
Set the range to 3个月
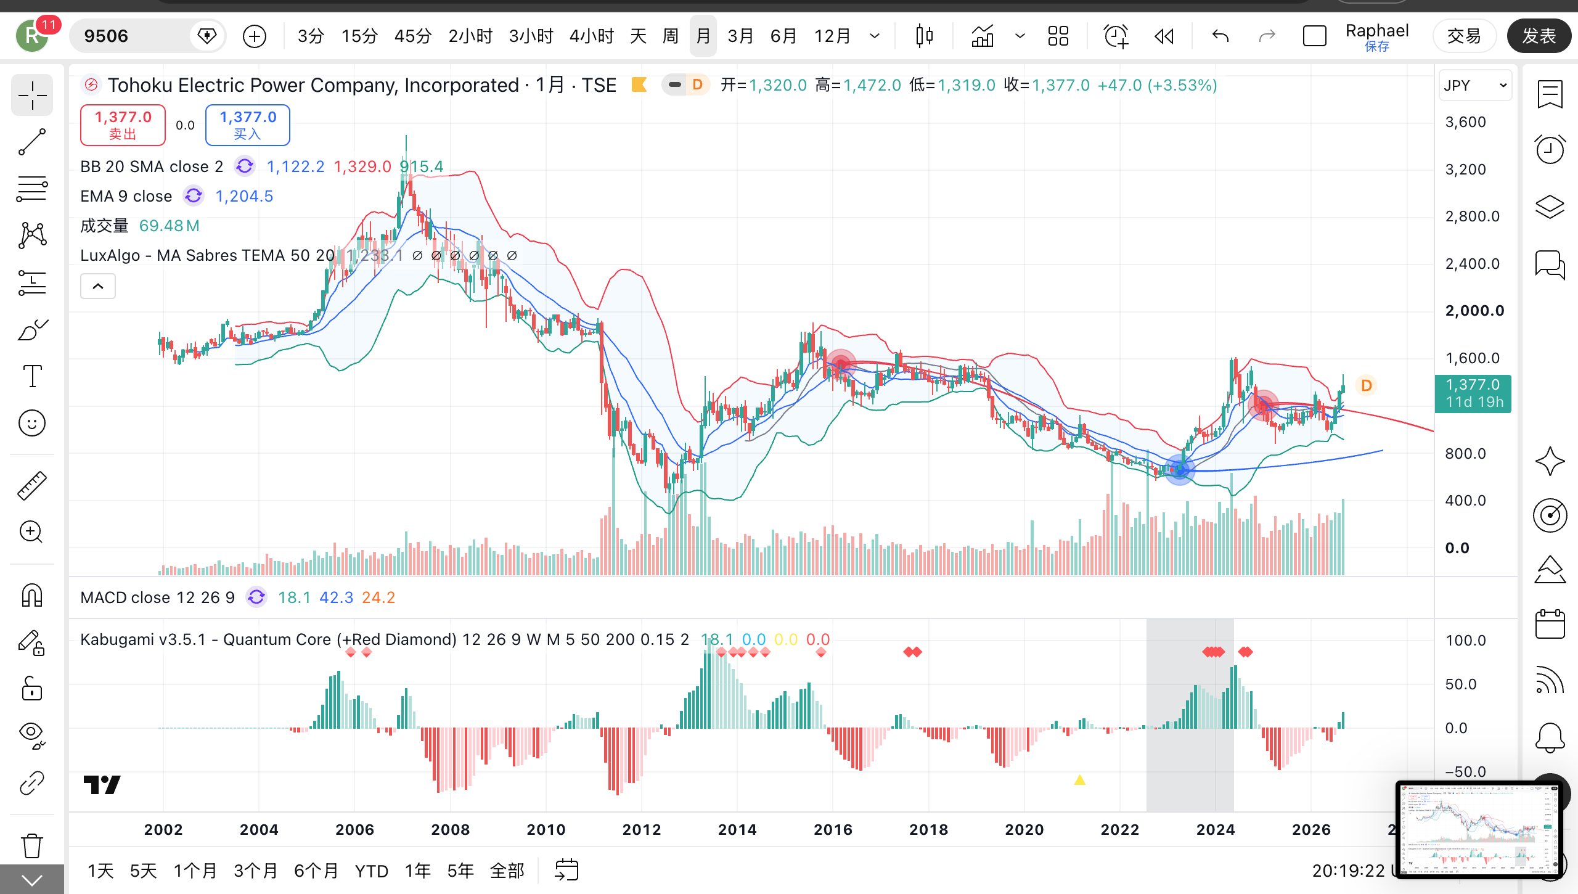tap(256, 871)
